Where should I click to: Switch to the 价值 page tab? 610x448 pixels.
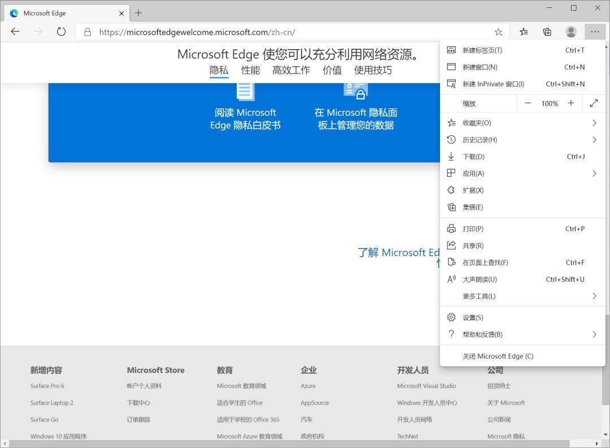pyautogui.click(x=332, y=70)
